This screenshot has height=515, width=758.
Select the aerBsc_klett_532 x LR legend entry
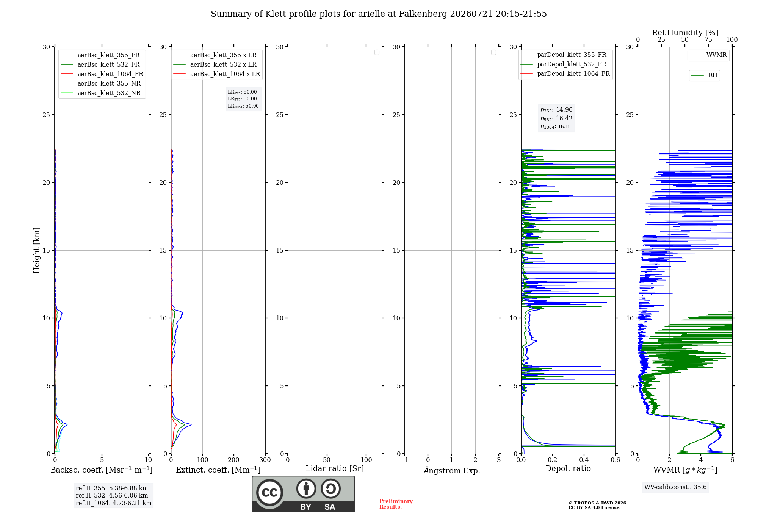(x=215, y=65)
